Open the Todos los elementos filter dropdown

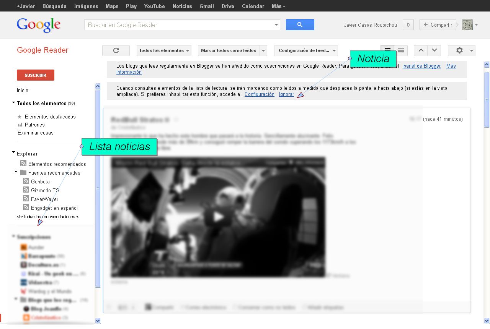pyautogui.click(x=165, y=50)
